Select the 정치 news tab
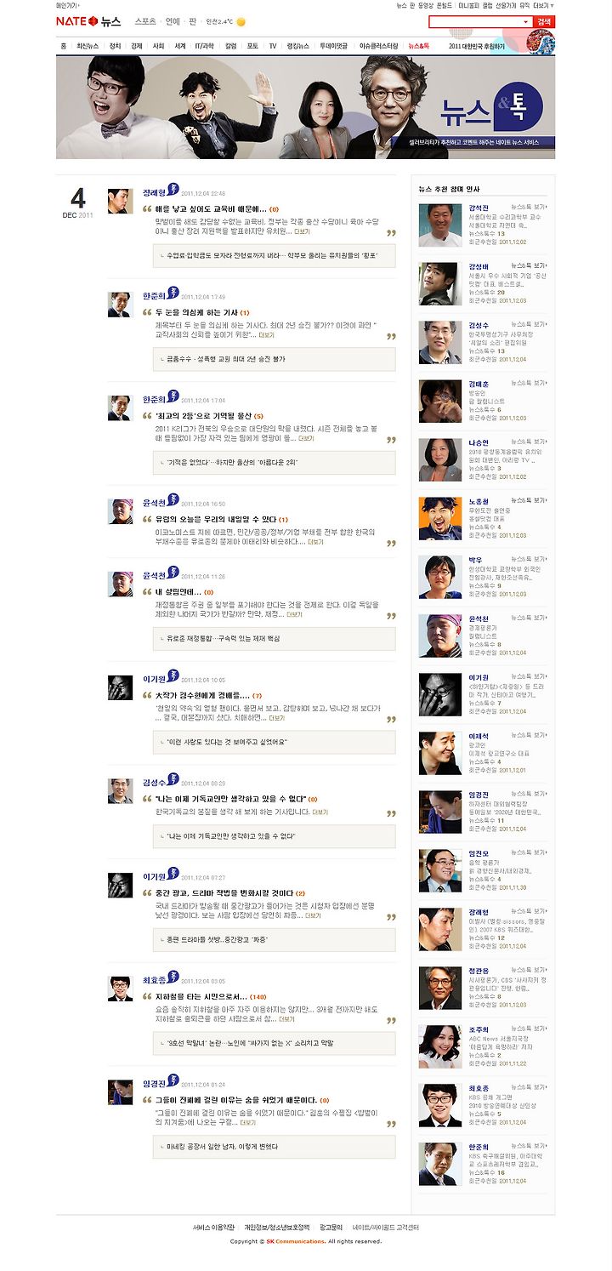The height and width of the screenshot is (1271, 612). (115, 46)
